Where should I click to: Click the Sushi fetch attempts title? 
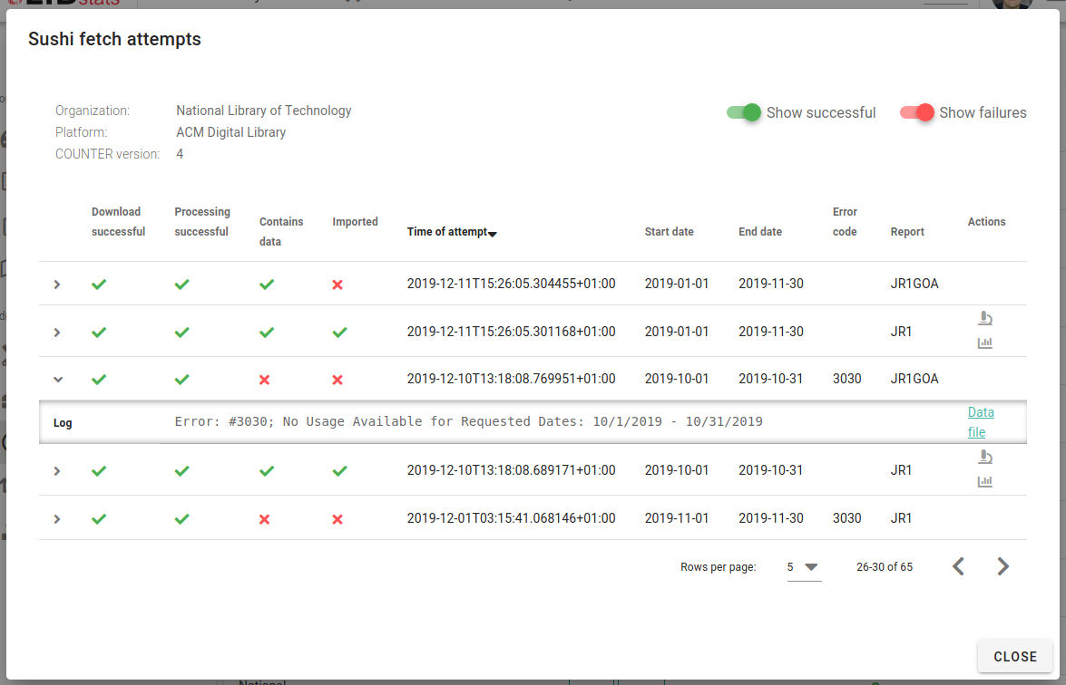tap(114, 39)
